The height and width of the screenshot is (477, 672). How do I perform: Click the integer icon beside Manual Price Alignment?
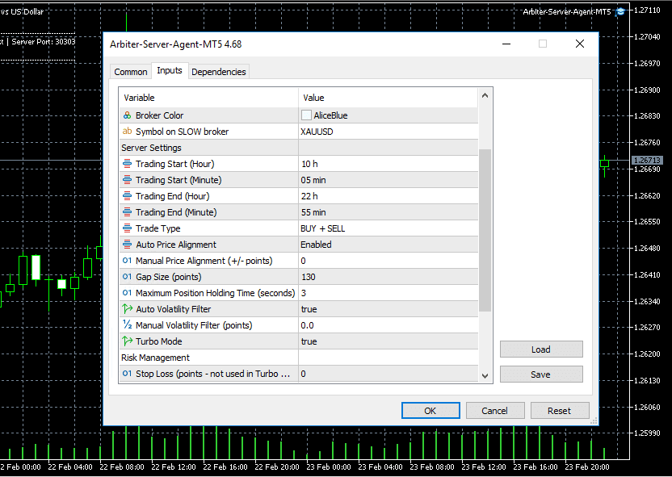point(128,261)
